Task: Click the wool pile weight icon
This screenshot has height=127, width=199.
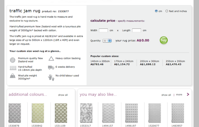Action: (x=12, y=76)
